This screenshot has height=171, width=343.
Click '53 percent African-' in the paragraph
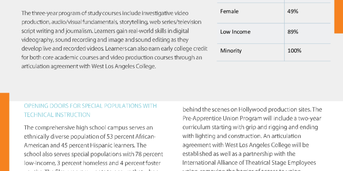pos(131,137)
